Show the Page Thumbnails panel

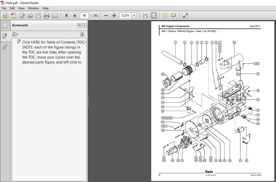point(5,25)
